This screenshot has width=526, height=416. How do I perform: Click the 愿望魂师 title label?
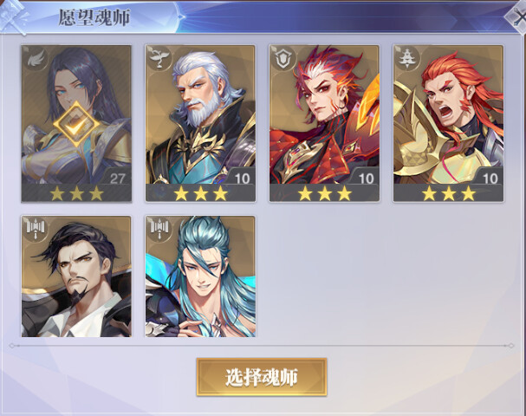click(x=94, y=17)
